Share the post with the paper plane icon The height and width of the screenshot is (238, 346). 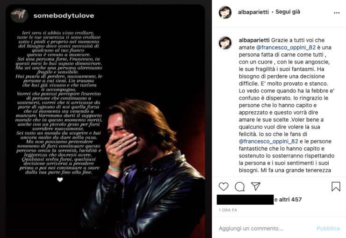tap(256, 187)
